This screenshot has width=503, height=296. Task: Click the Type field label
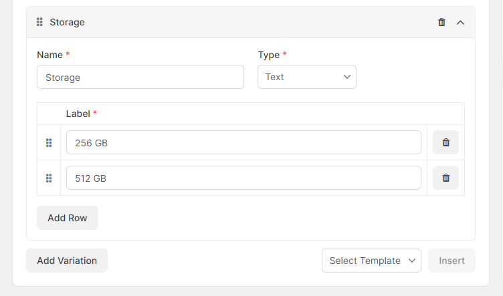(x=269, y=55)
